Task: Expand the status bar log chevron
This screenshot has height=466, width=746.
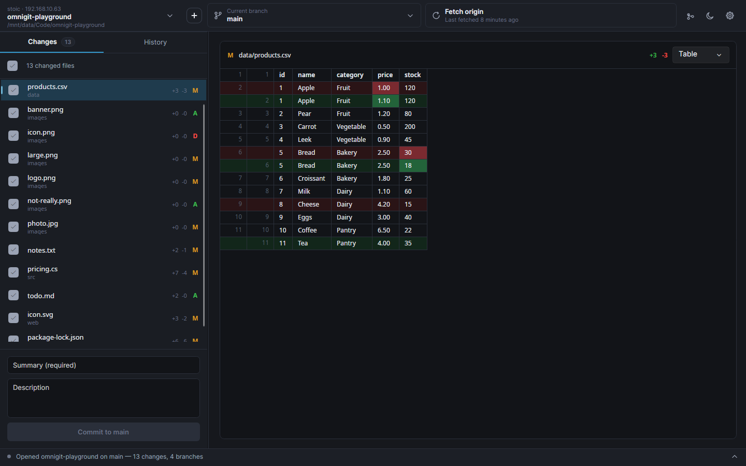Action: pyautogui.click(x=734, y=457)
